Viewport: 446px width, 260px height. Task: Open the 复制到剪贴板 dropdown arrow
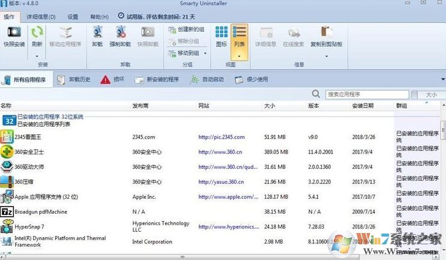(x=327, y=56)
